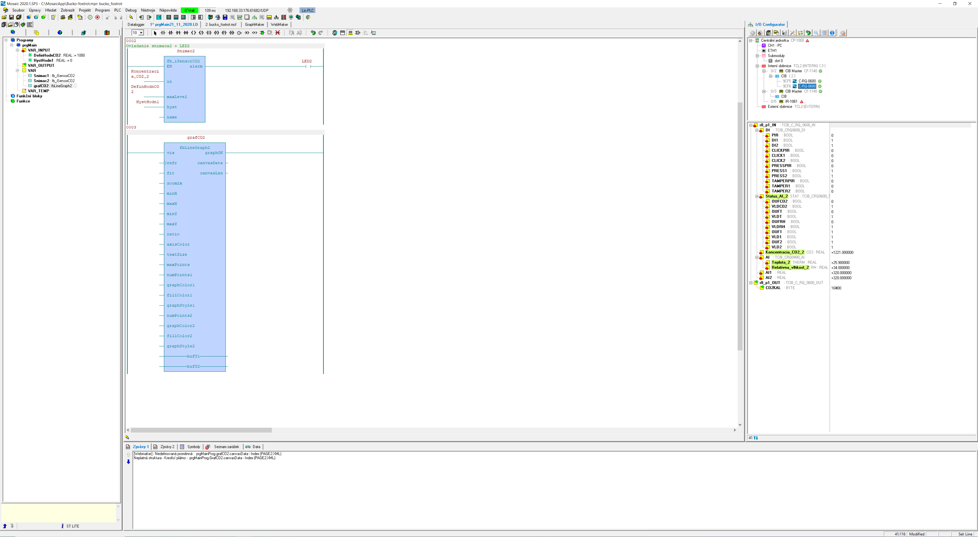
Task: Click the red Stop PLC button
Action: point(98,18)
